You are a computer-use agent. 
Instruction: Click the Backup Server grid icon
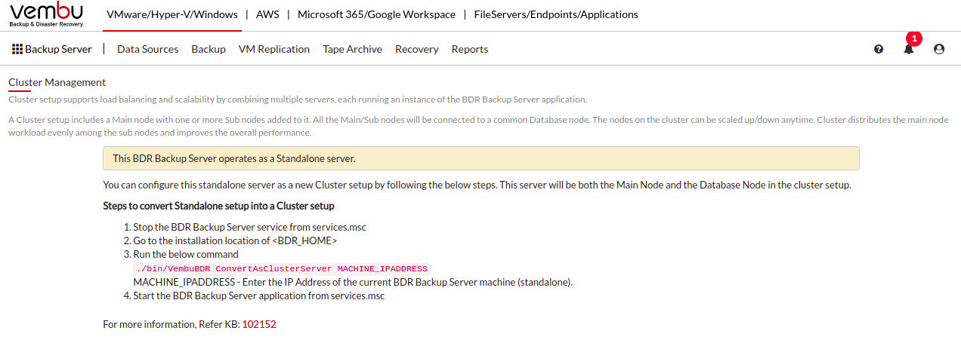[x=17, y=49]
